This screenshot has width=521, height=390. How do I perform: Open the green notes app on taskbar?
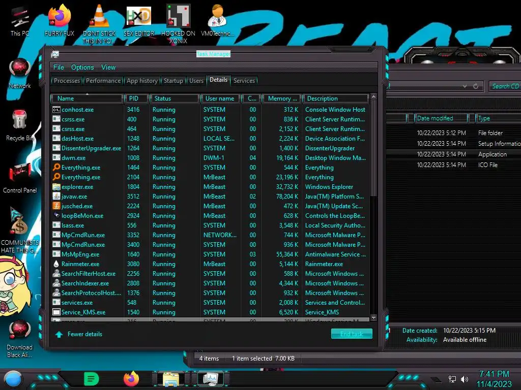pos(92,379)
